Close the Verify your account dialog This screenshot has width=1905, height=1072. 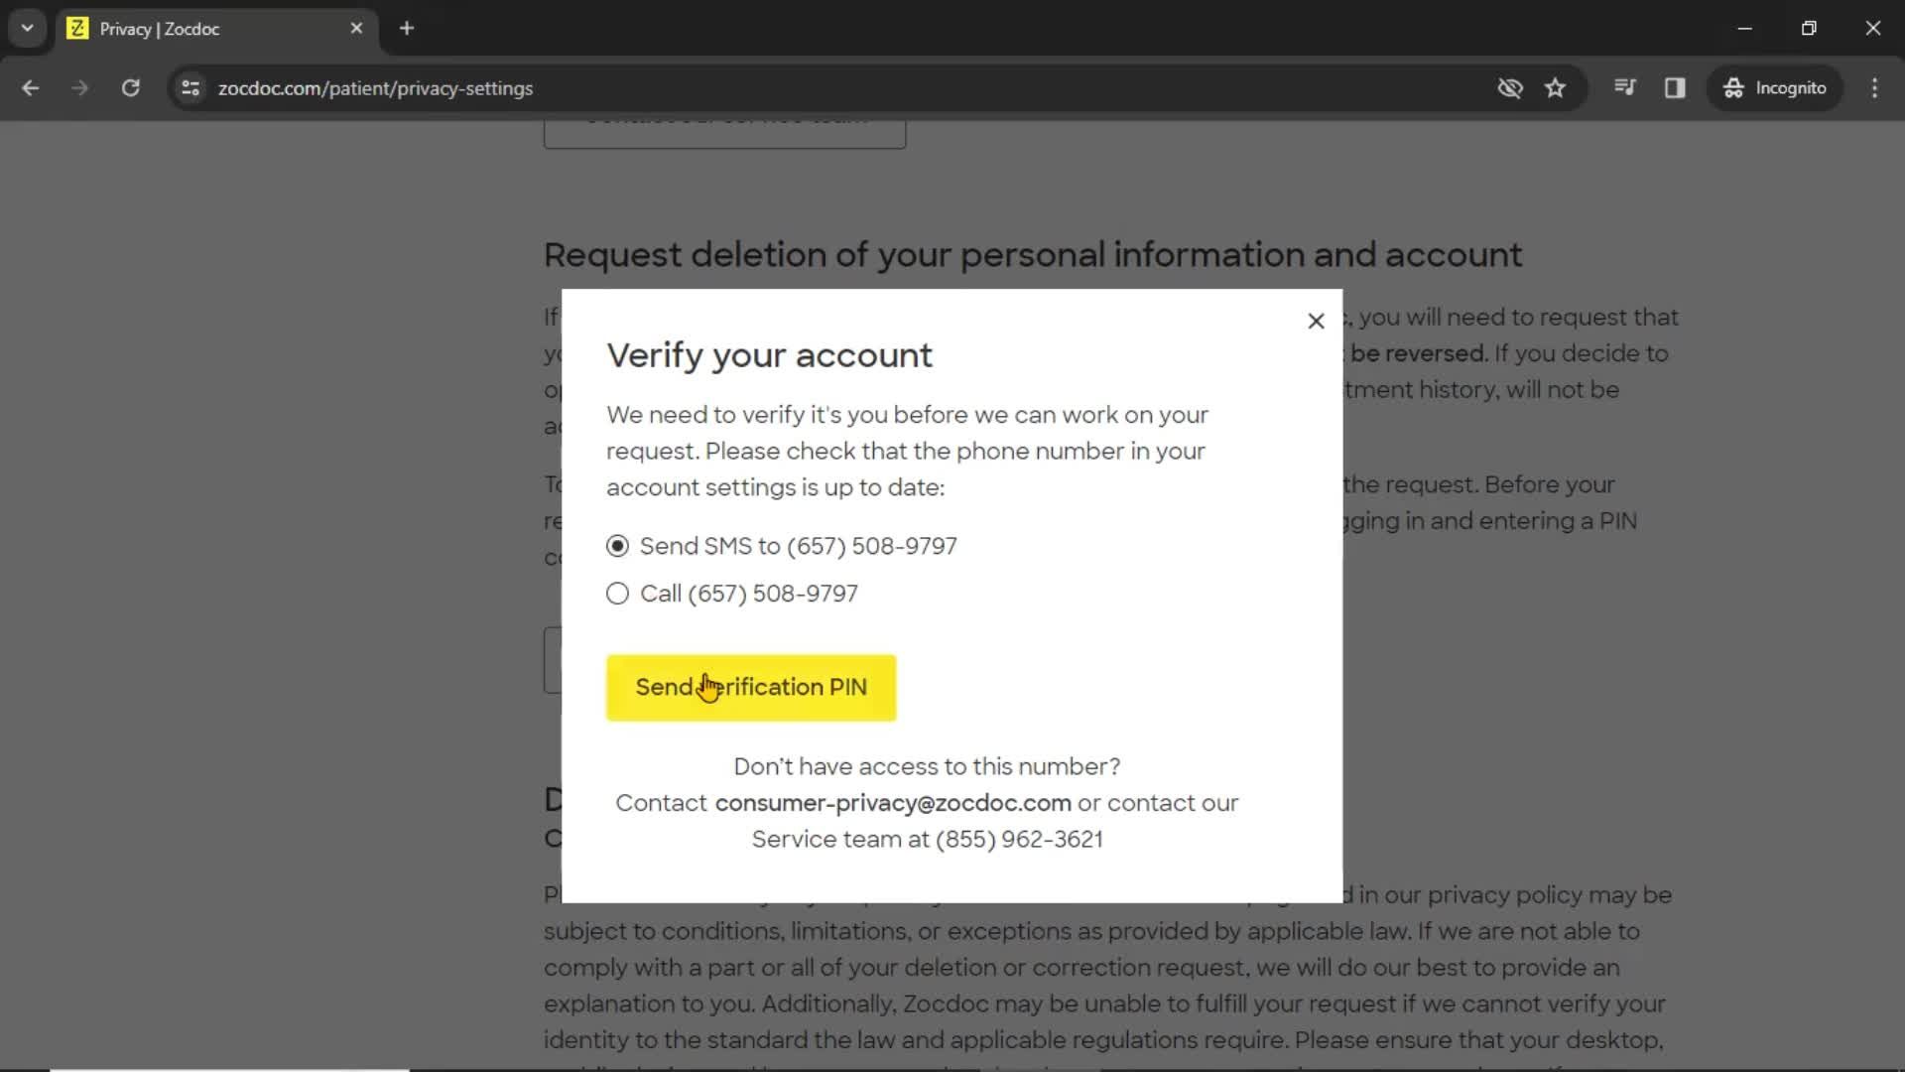coord(1316,321)
